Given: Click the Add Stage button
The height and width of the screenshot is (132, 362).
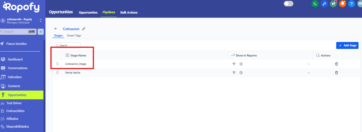Looking at the screenshot, I should [x=347, y=45].
